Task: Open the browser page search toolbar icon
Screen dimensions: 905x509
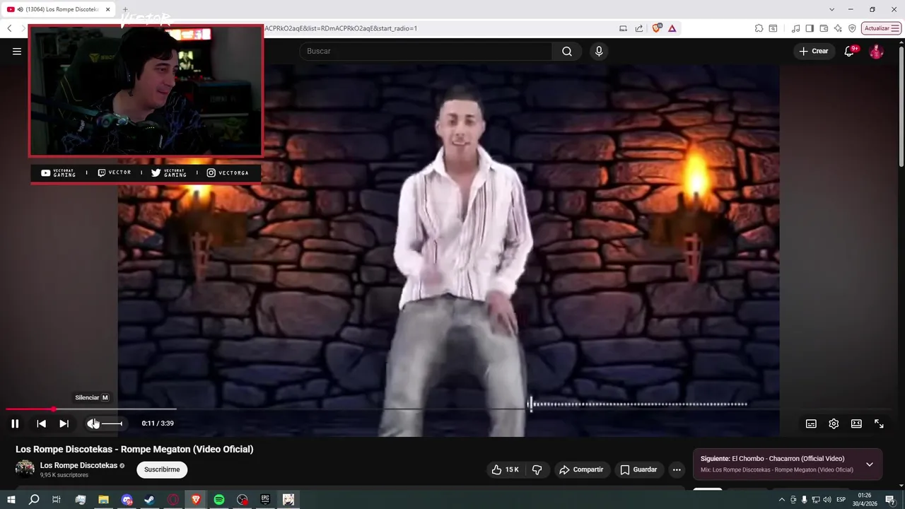Action: [x=773, y=28]
